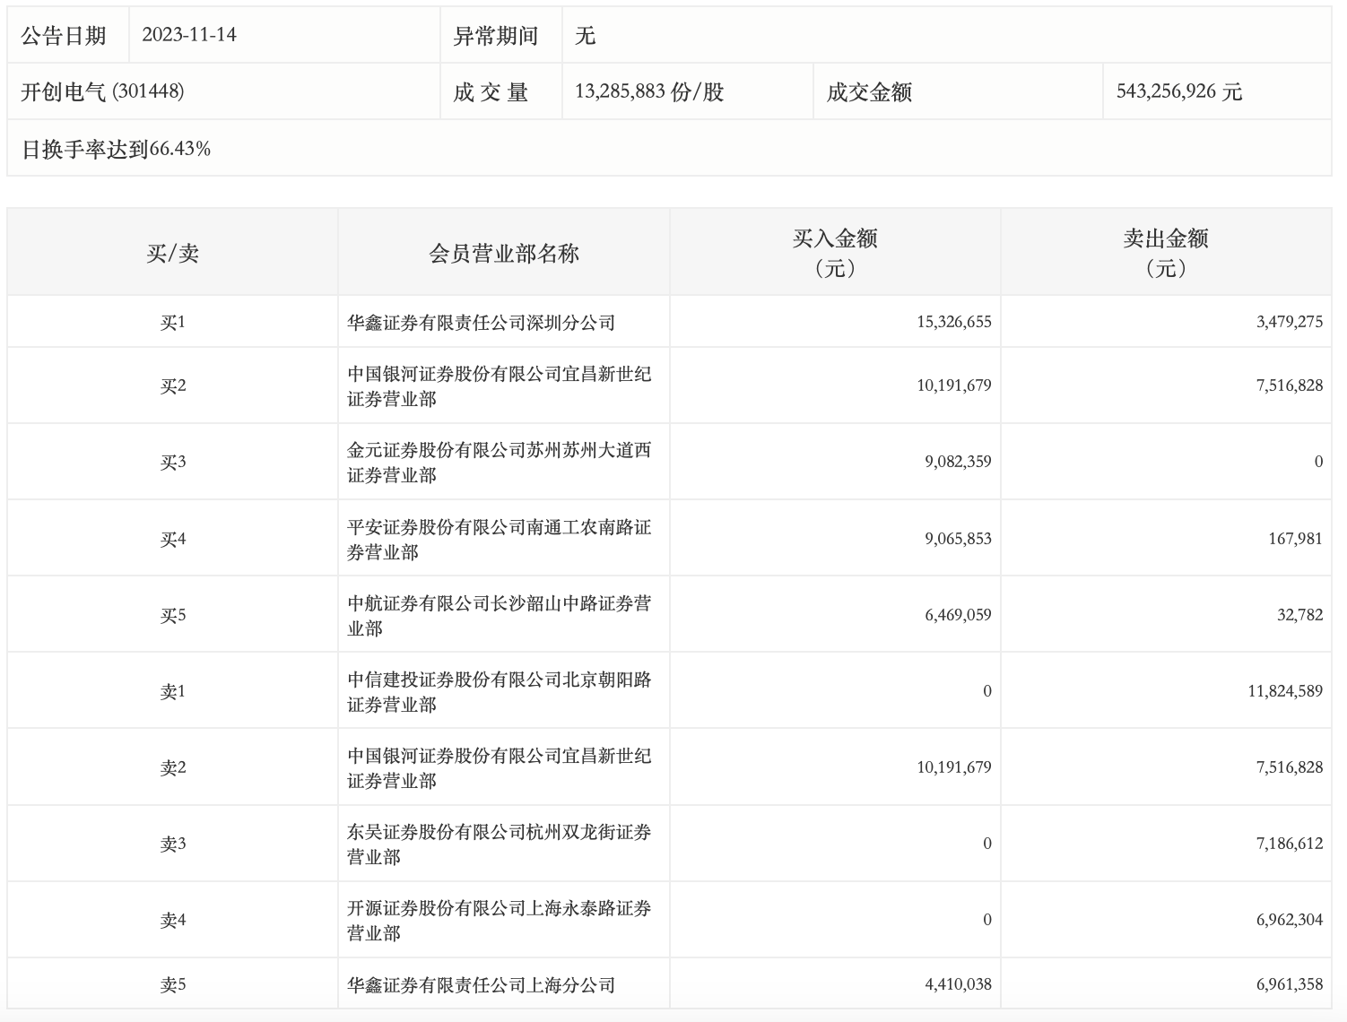Click 中国银河证券 branch name in 买2 row
Viewport: 1347px width, 1022px height.
[x=500, y=386]
